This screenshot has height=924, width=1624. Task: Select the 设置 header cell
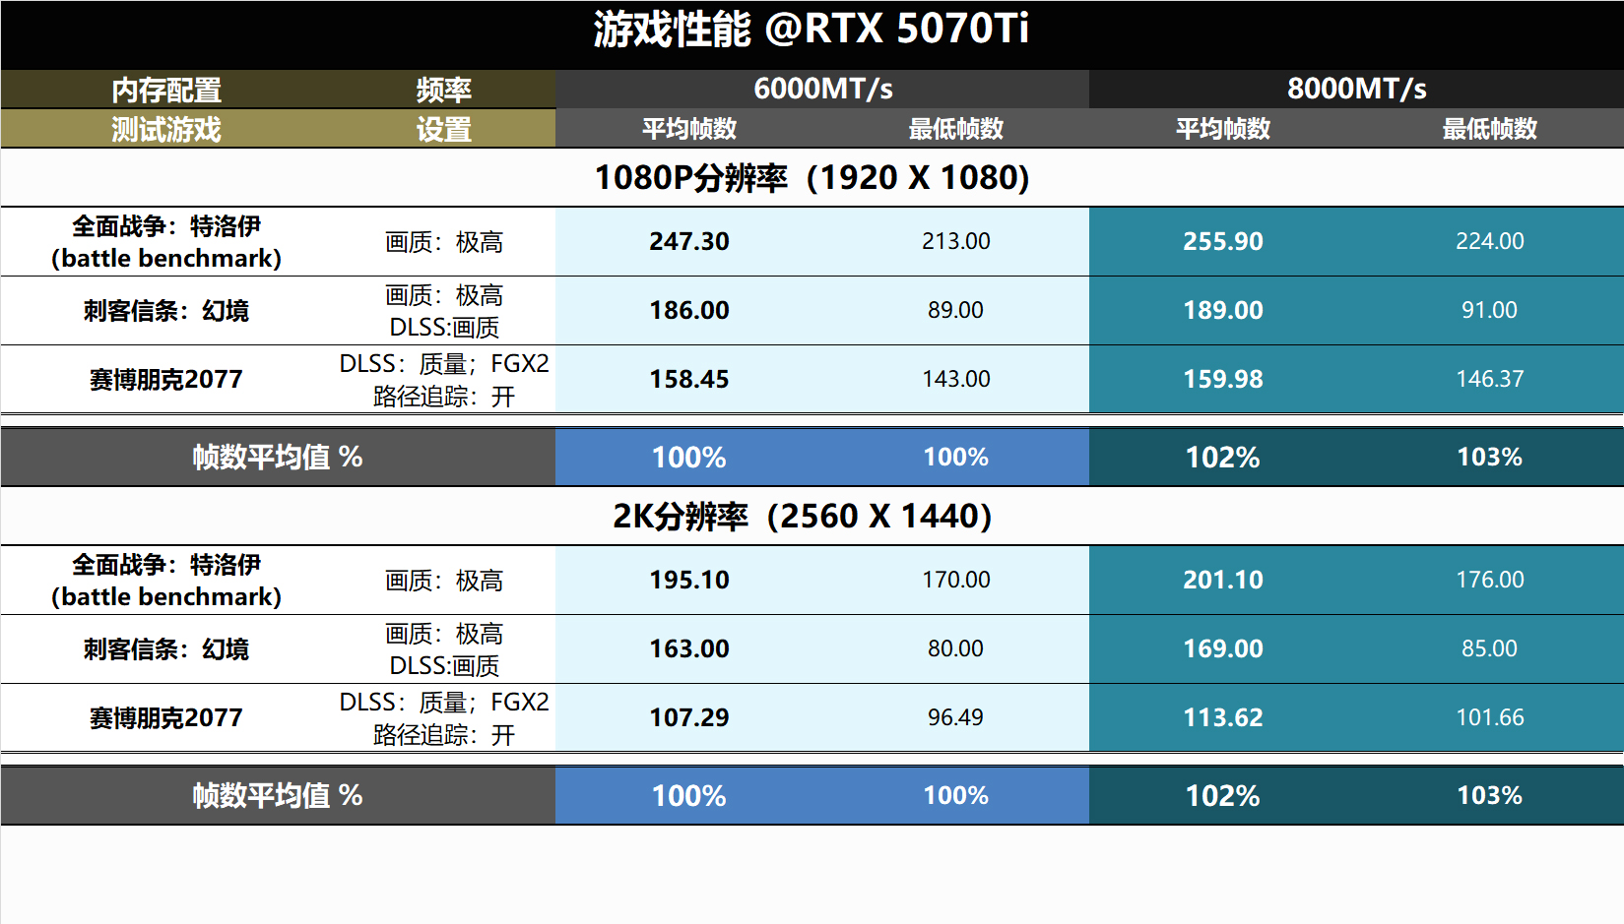444,129
